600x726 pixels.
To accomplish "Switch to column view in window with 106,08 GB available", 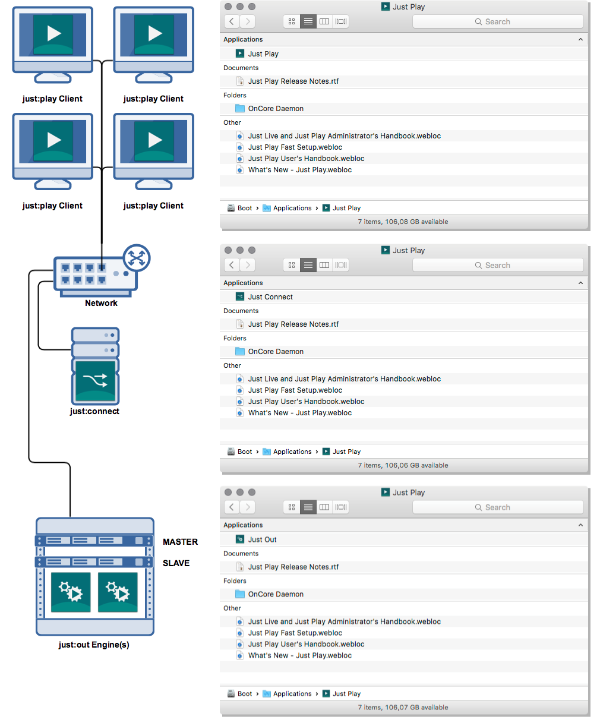I will 324,21.
